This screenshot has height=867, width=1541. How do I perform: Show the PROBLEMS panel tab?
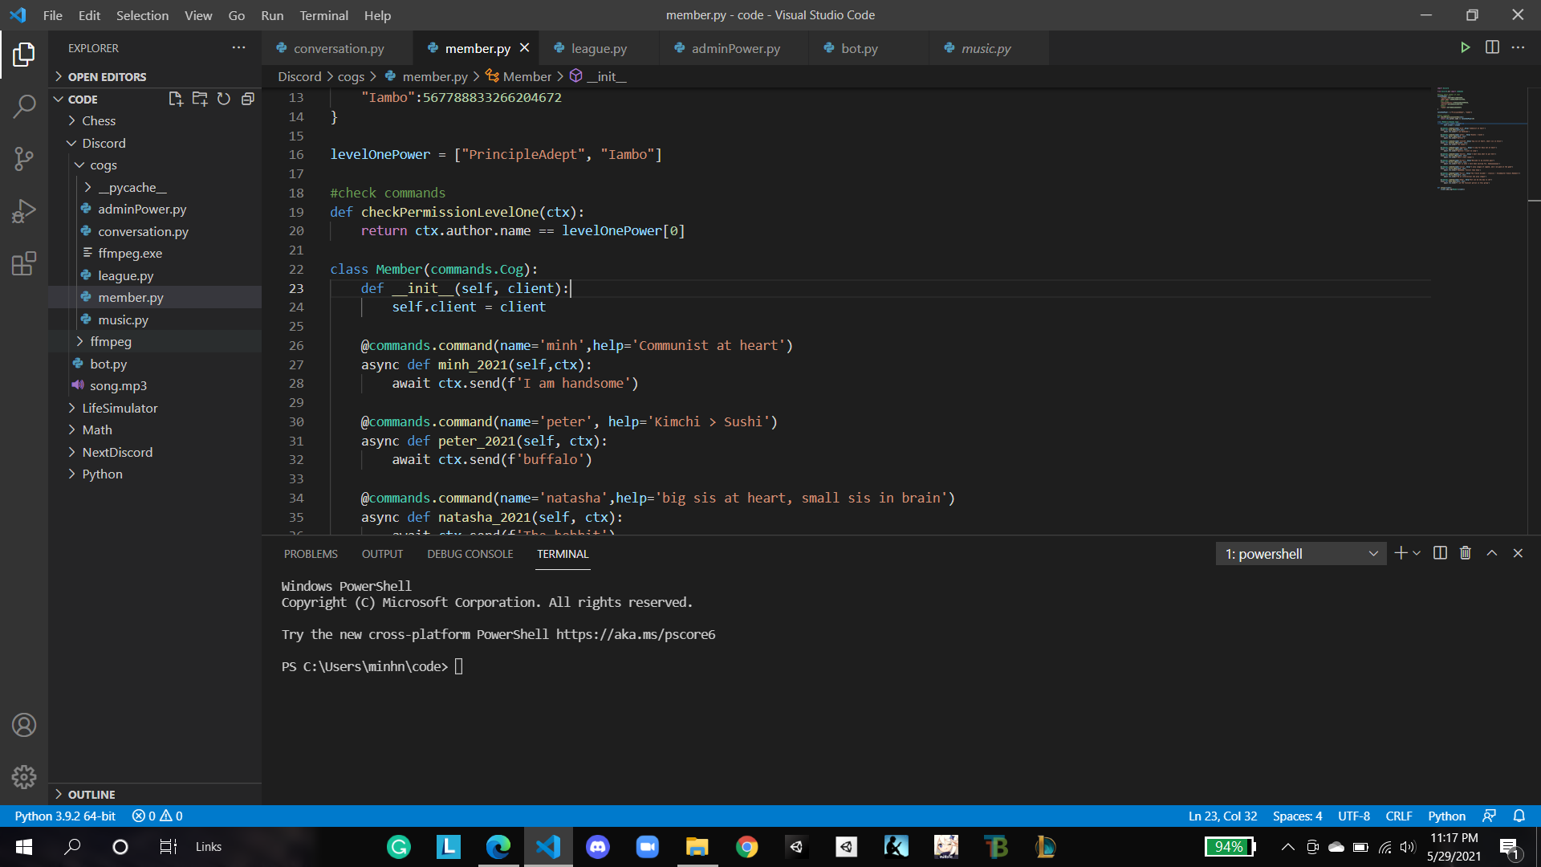pos(311,554)
